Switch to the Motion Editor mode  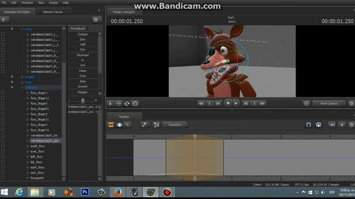[x=119, y=125]
